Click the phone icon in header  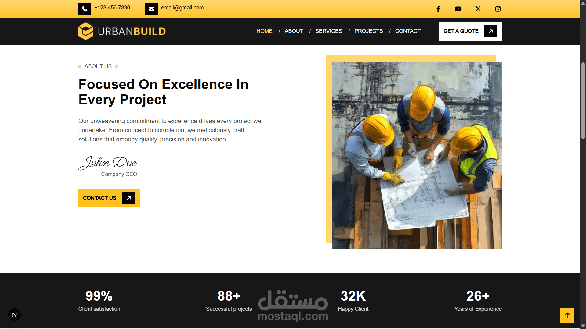click(x=85, y=9)
